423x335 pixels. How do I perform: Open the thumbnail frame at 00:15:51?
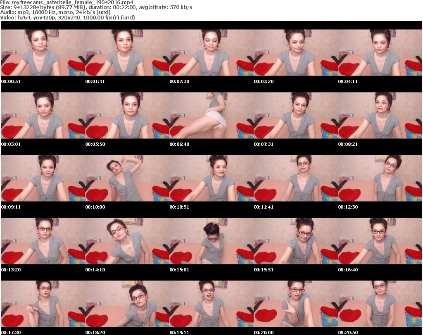[296, 241]
